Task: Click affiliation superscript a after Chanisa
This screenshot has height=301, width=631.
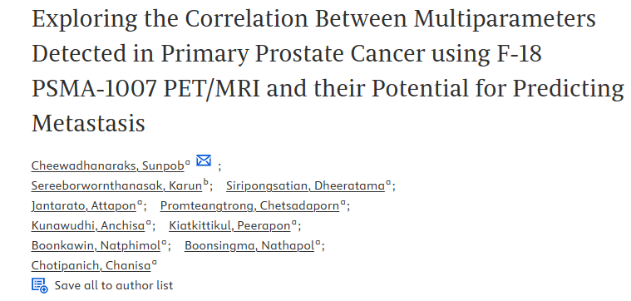Action: (x=155, y=263)
